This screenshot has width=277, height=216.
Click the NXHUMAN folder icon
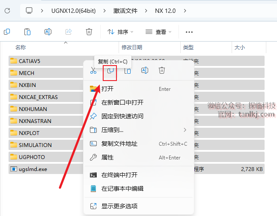[x=14, y=109]
